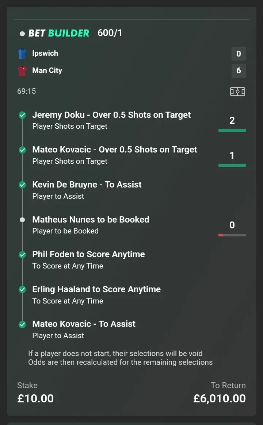Tap the Ipswich score box
Image resolution: width=263 pixels, height=425 pixels.
(x=239, y=54)
